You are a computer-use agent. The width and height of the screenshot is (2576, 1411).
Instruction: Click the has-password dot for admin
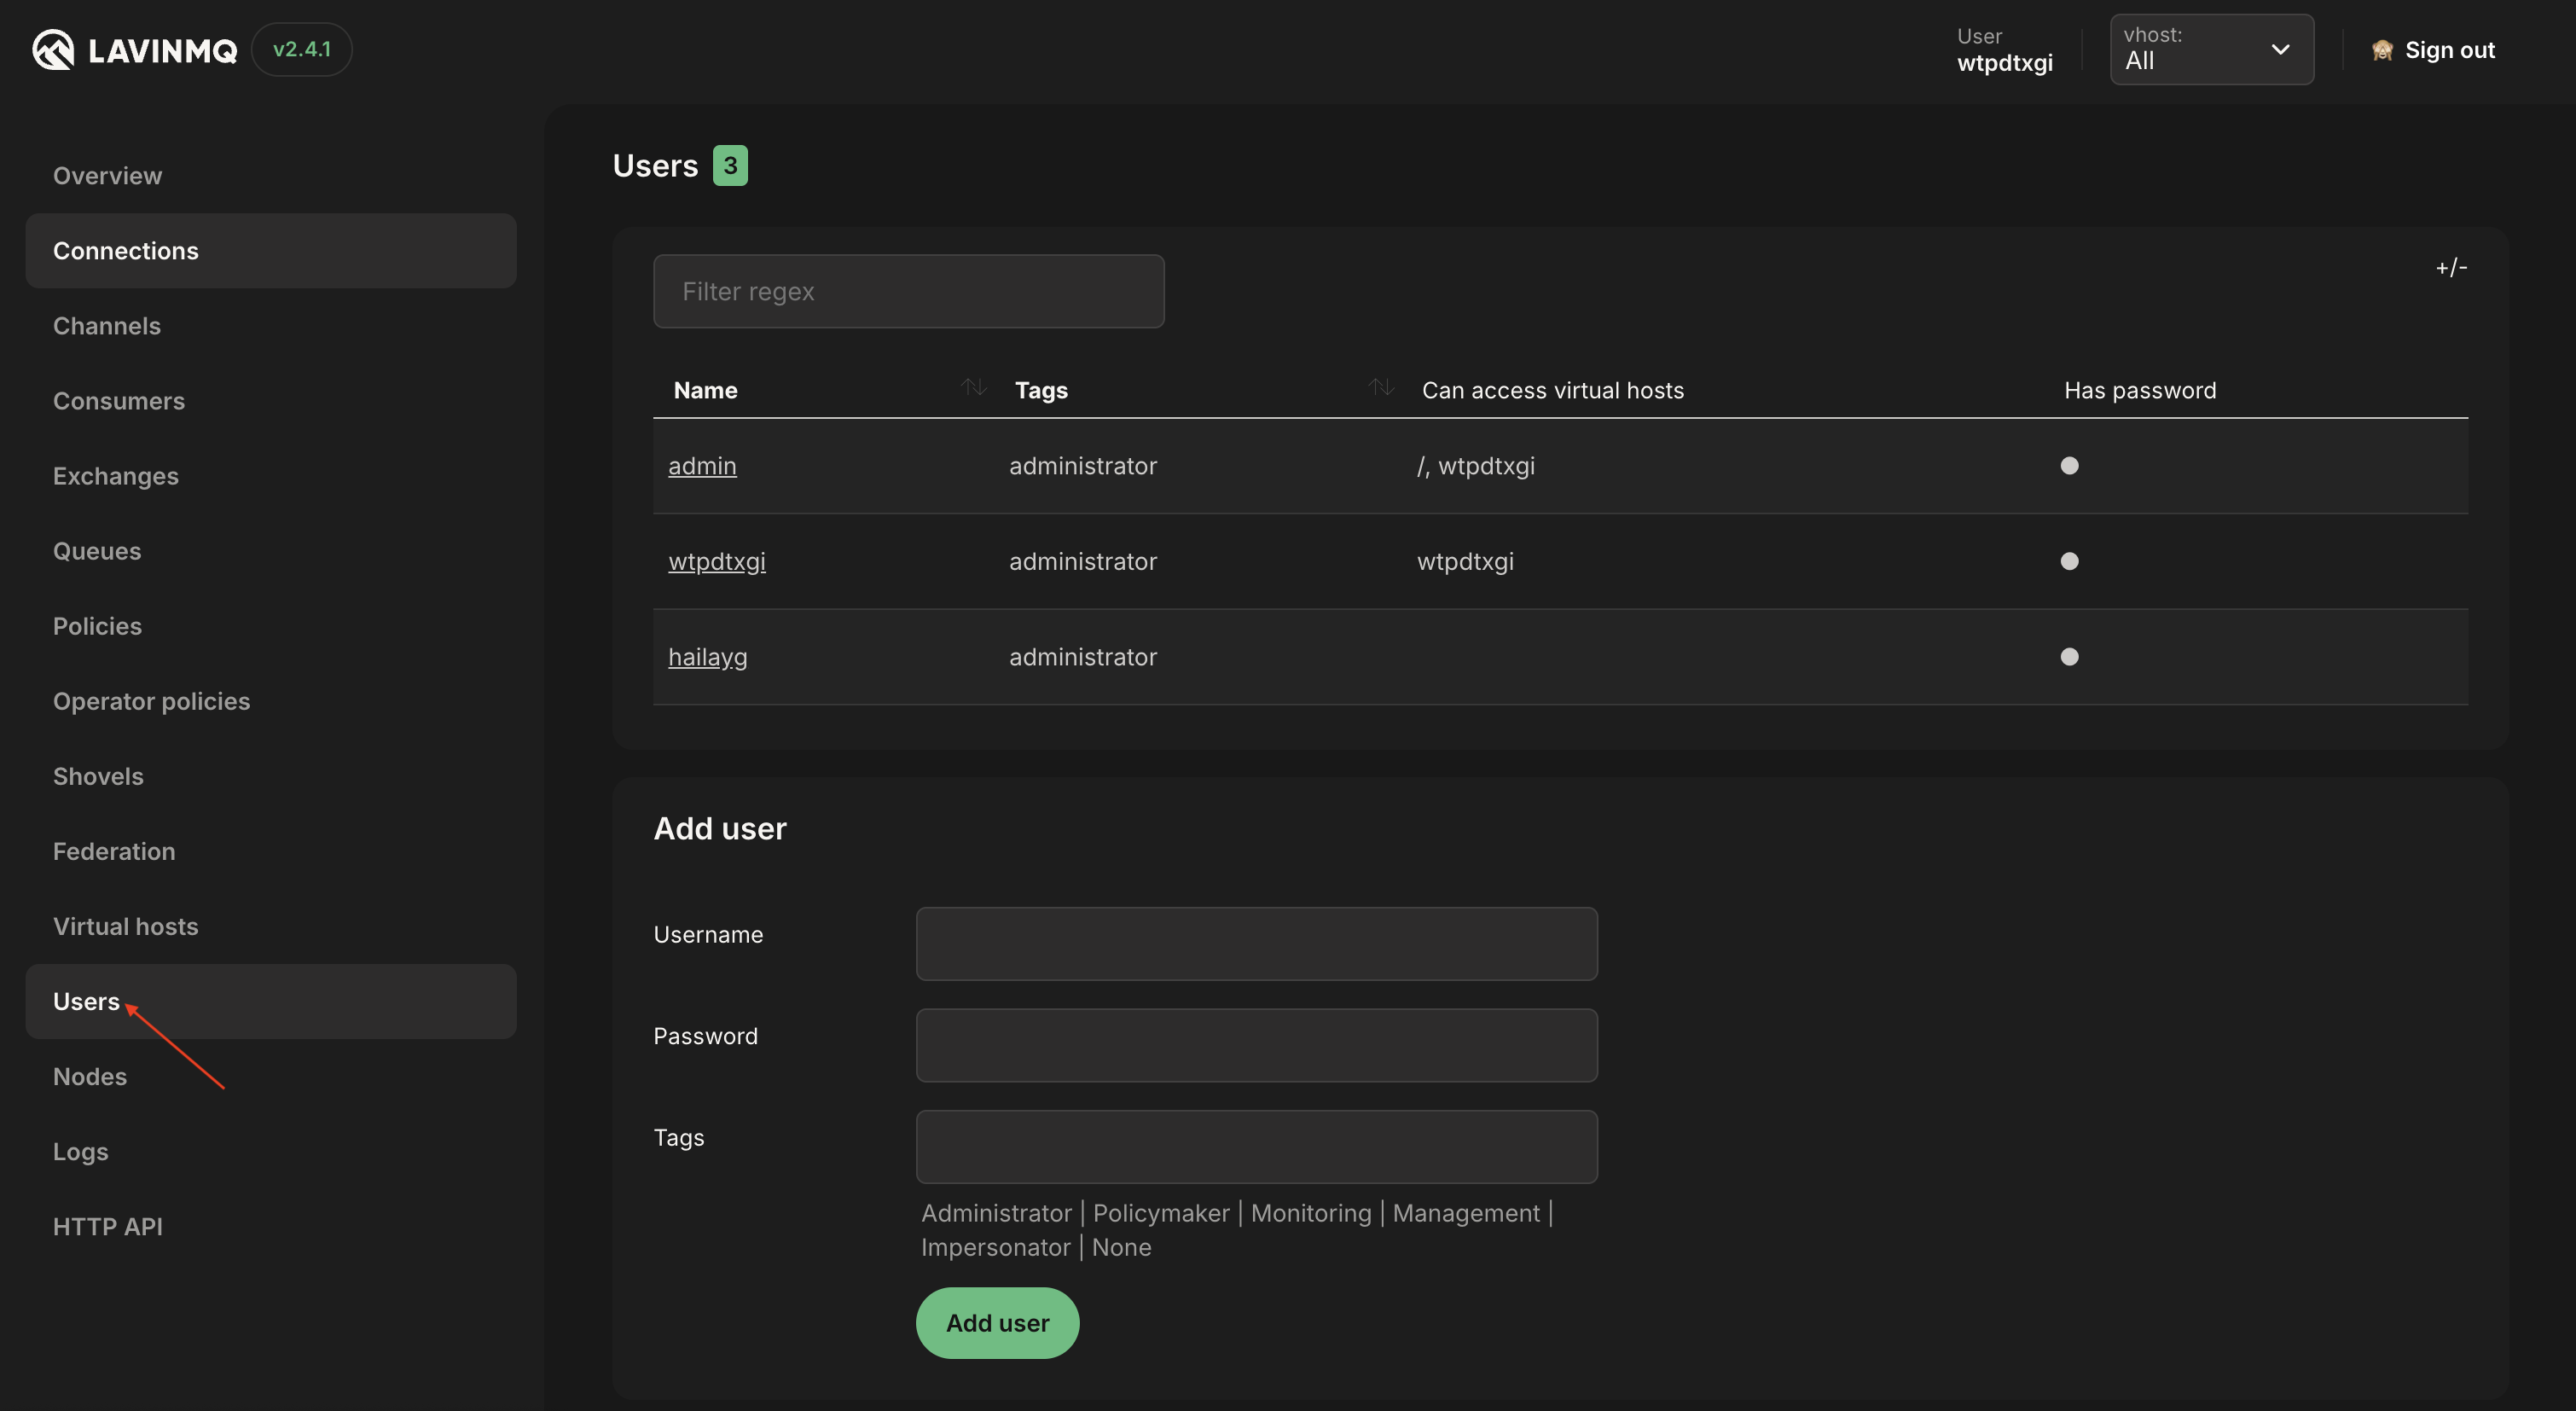tap(2069, 466)
